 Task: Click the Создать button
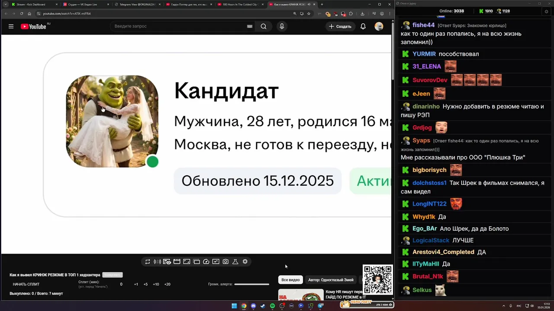(340, 26)
